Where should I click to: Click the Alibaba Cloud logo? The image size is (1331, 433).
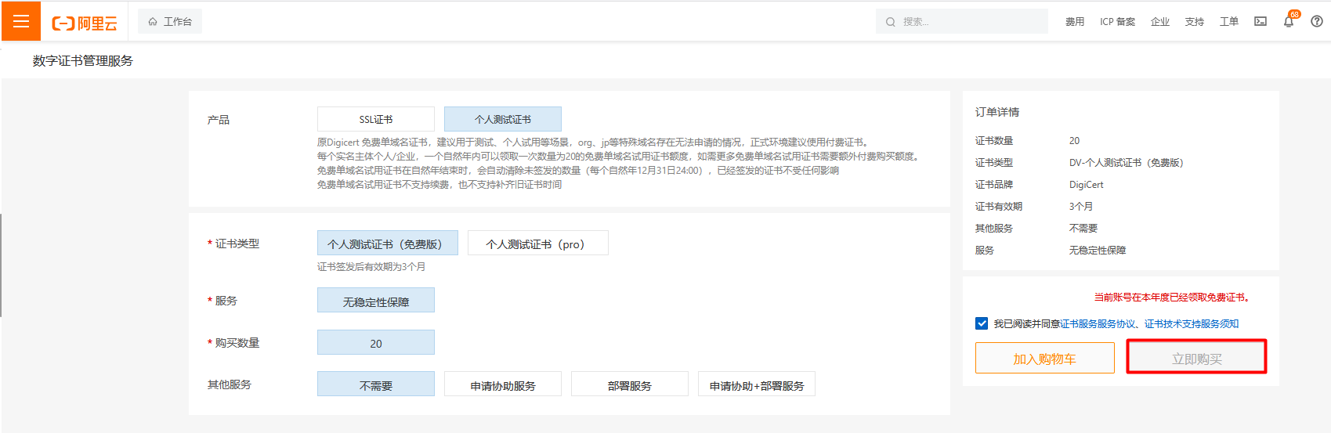[85, 23]
